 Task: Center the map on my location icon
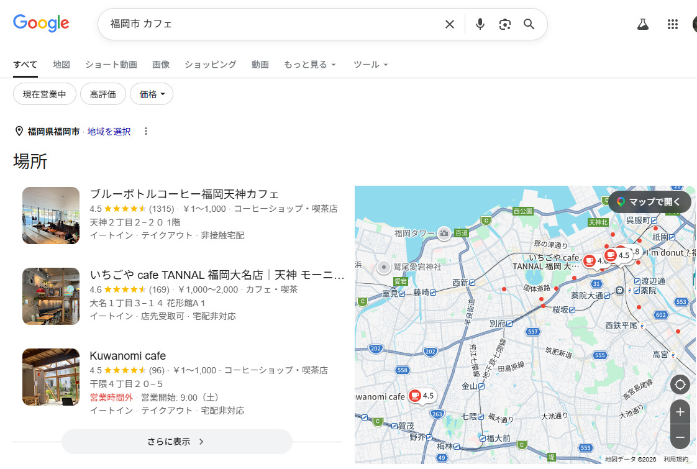pos(680,384)
